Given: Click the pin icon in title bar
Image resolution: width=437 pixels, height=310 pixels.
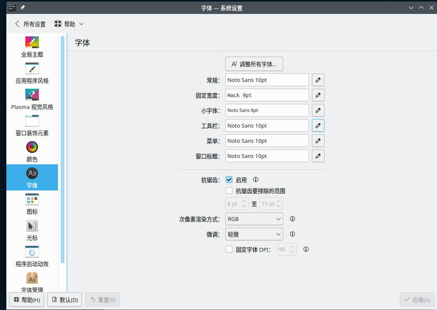Looking at the screenshot, I should click(x=22, y=8).
